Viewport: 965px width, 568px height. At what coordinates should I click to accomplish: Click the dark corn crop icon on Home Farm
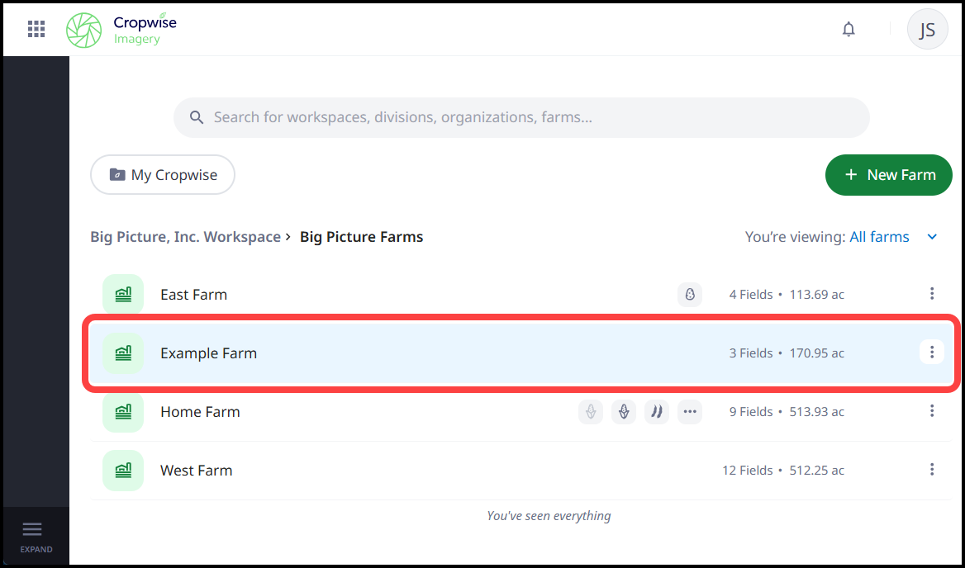624,411
